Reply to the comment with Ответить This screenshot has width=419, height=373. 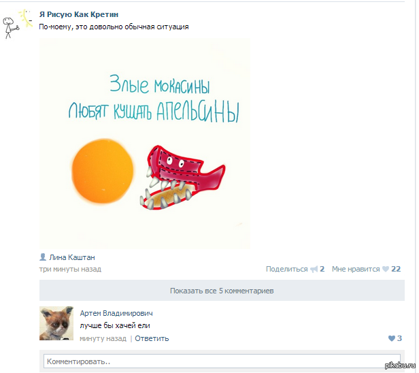click(152, 338)
